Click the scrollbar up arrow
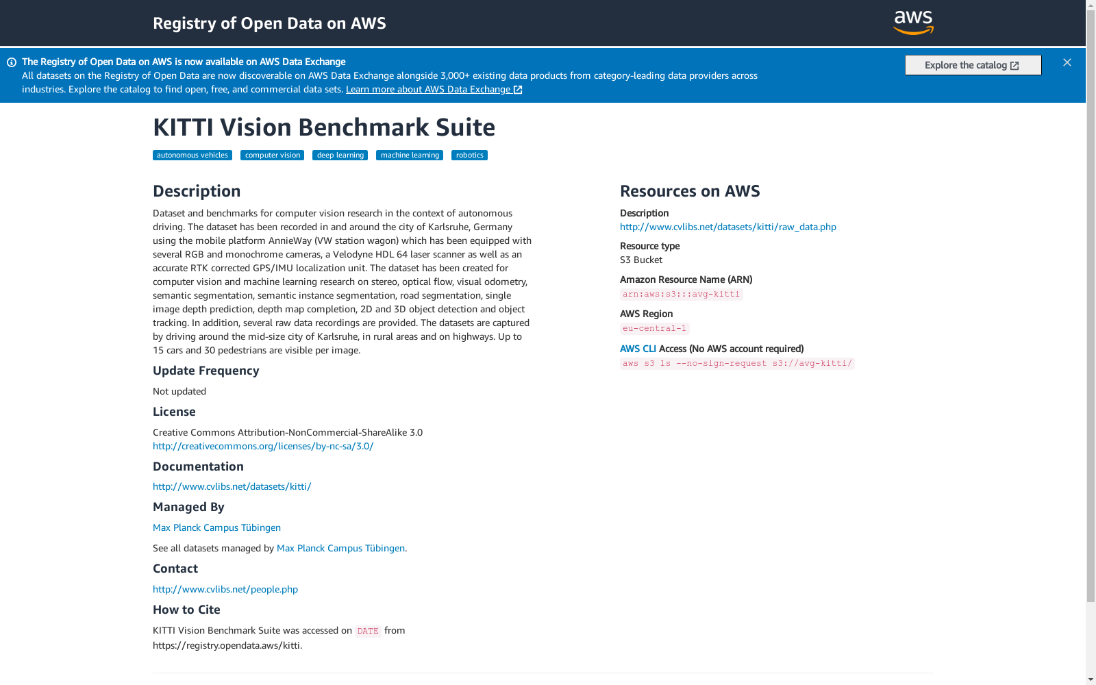1096x685 pixels. click(1091, 5)
